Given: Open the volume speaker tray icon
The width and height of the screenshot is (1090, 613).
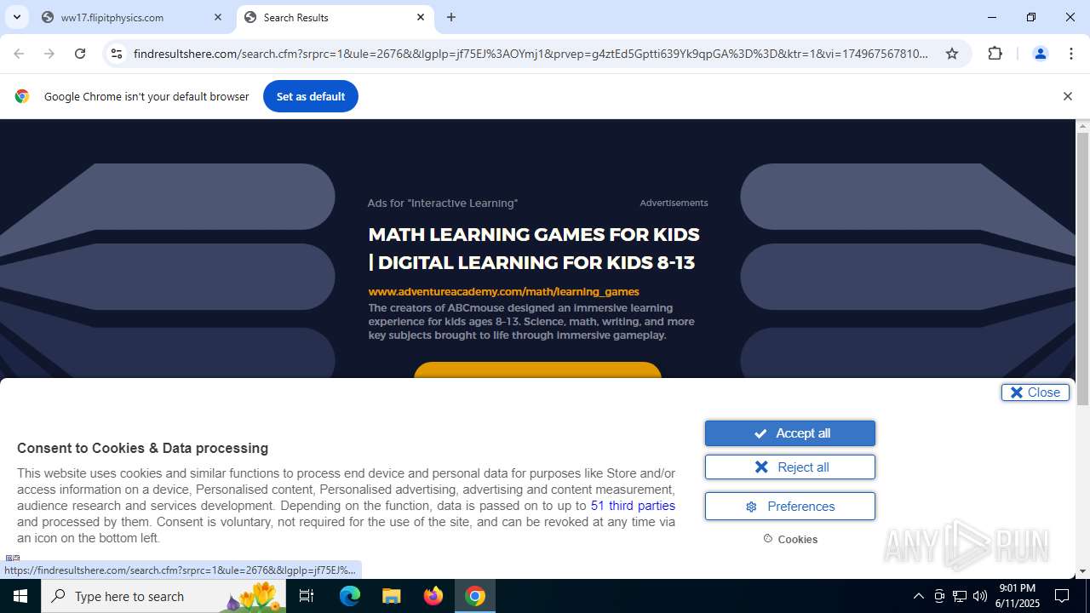Looking at the screenshot, I should pos(980,596).
